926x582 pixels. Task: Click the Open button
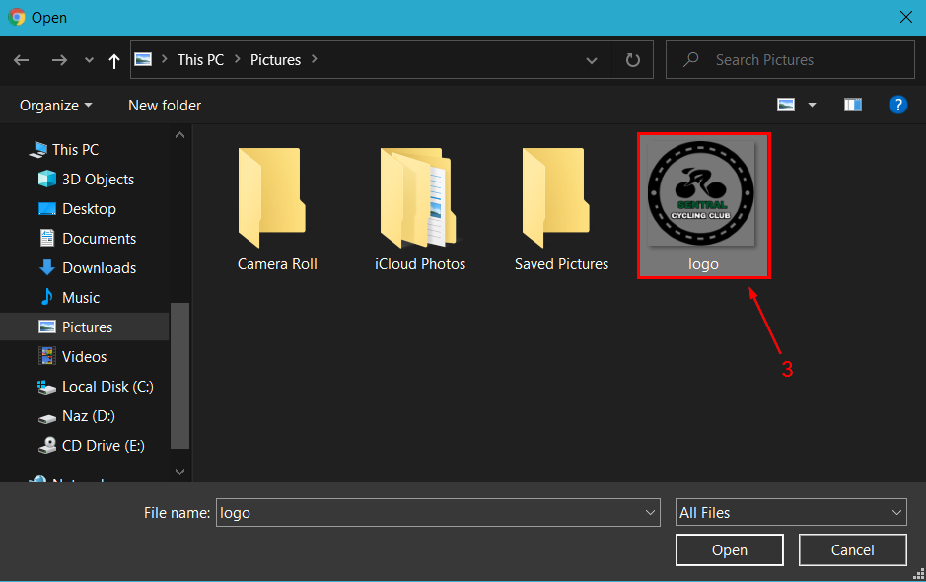[729, 550]
